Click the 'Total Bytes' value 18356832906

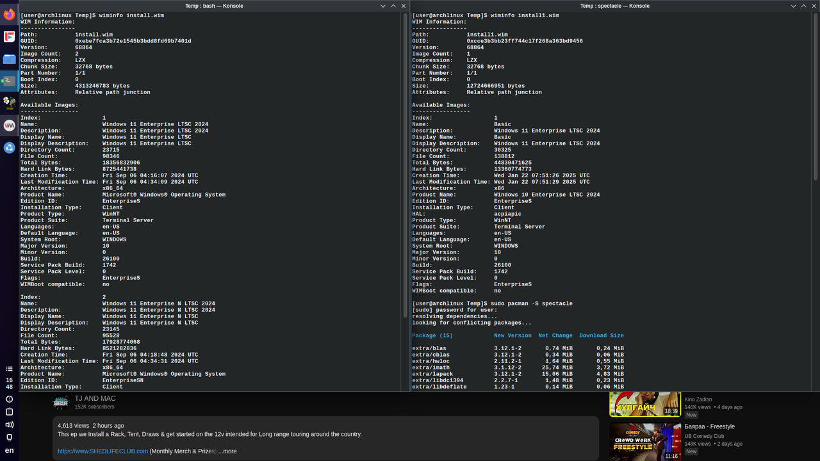[x=121, y=163]
